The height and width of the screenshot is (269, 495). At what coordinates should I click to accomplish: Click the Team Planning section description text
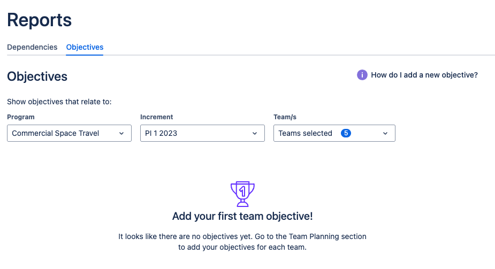[242, 242]
